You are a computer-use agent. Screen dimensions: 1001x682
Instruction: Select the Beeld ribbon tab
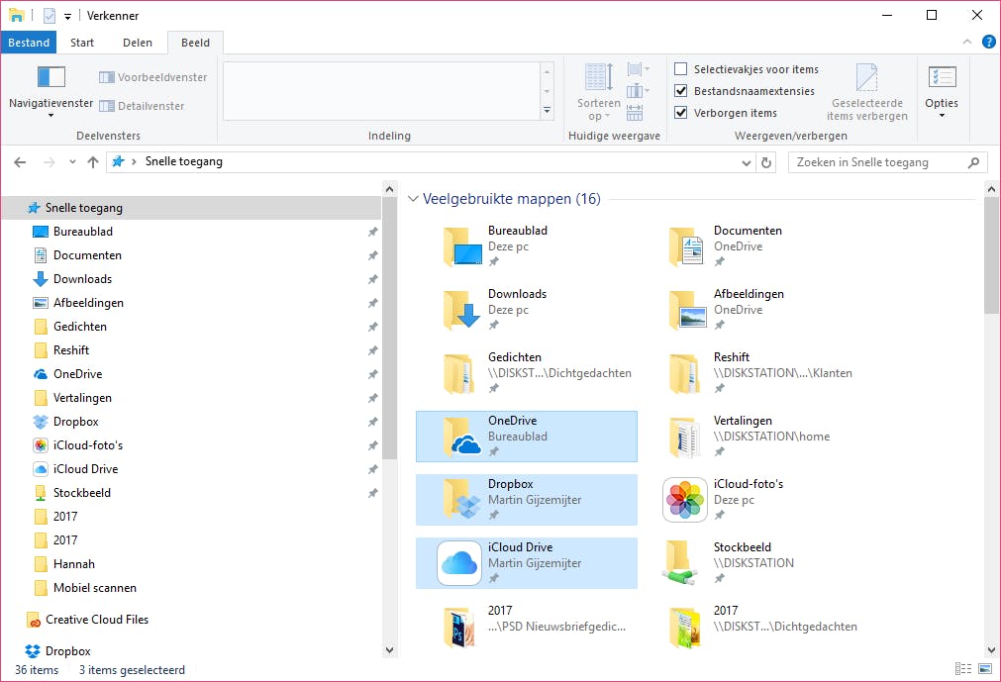click(195, 43)
